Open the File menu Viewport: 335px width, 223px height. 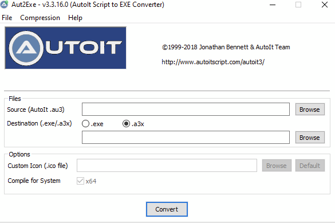click(7, 18)
